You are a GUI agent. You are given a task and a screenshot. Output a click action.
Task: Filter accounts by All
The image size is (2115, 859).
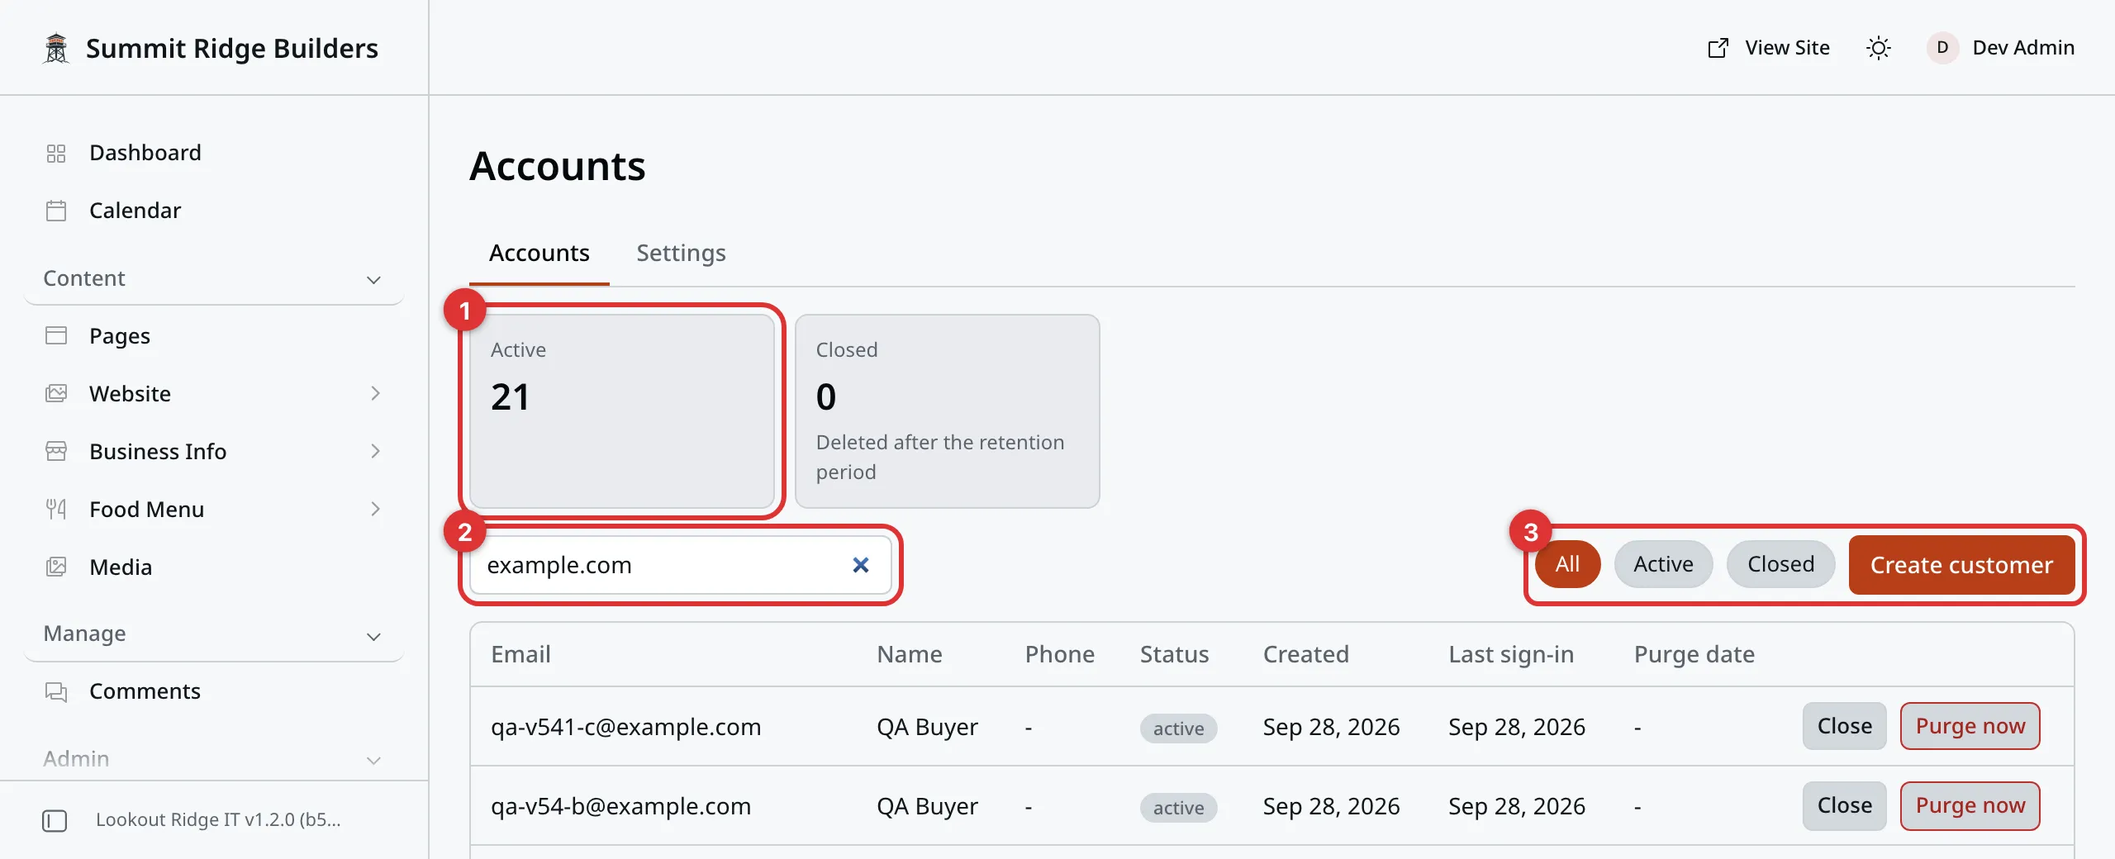pos(1567,565)
